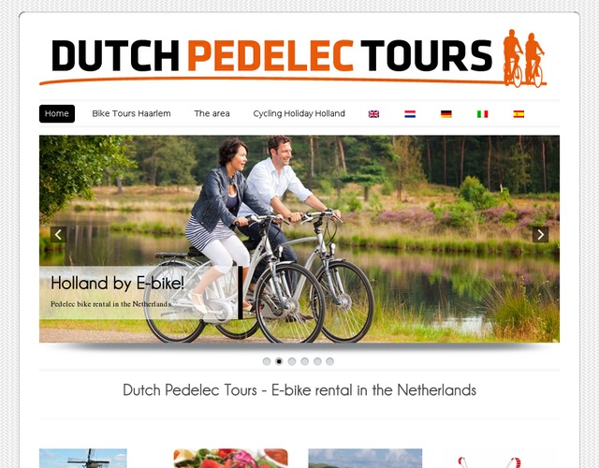Jump to the fourth slide dot

tap(305, 361)
